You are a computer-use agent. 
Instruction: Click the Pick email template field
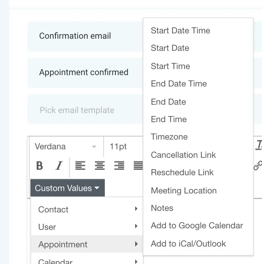pyautogui.click(x=85, y=109)
